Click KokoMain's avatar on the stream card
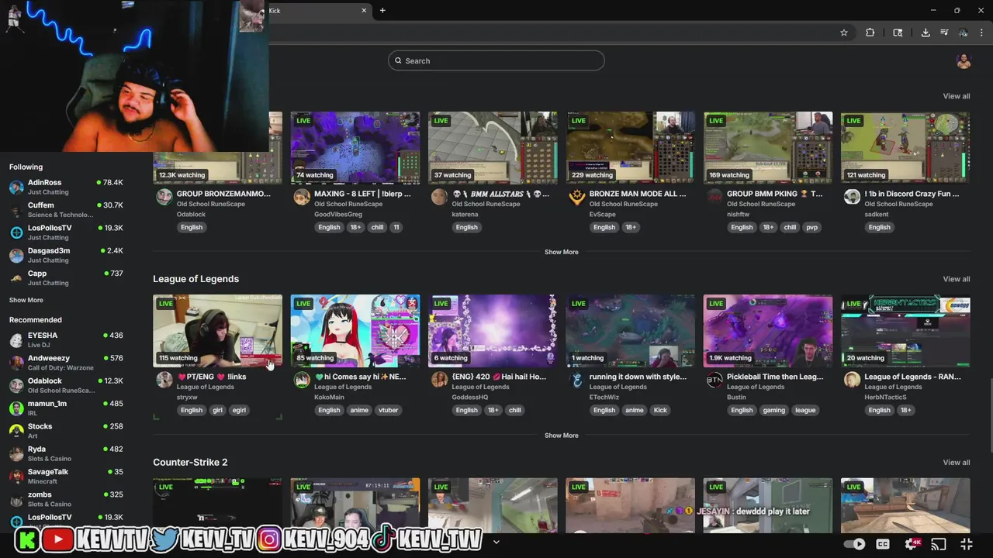The height and width of the screenshot is (558, 993). point(302,380)
